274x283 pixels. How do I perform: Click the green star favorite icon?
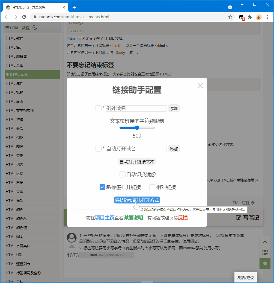tap(265, 264)
